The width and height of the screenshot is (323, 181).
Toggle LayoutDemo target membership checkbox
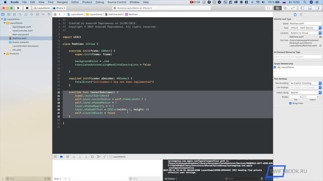click(x=275, y=67)
